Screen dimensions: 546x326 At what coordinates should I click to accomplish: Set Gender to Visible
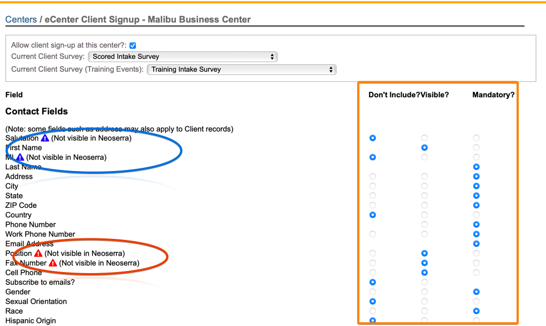coord(425,292)
